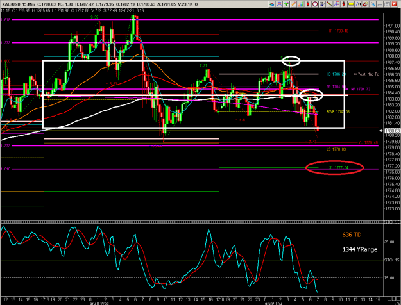Select the orange pencil drawing tool
This screenshot has width=401, height=305.
pyautogui.click(x=294, y=4)
